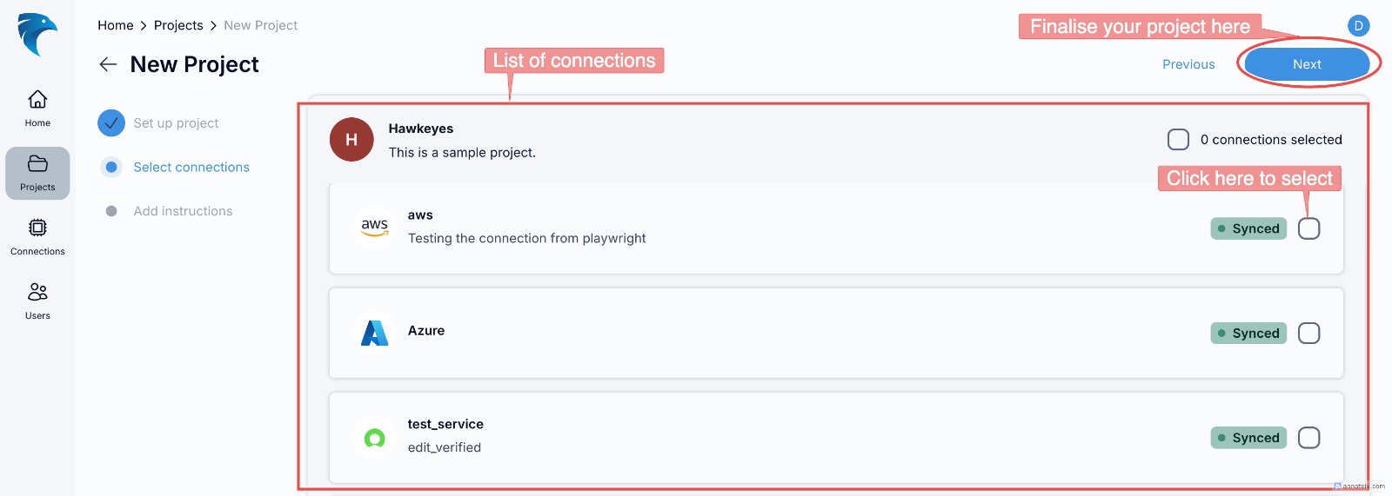Open the Select connections step
Image resolution: width=1392 pixels, height=496 pixels.
coord(191,167)
